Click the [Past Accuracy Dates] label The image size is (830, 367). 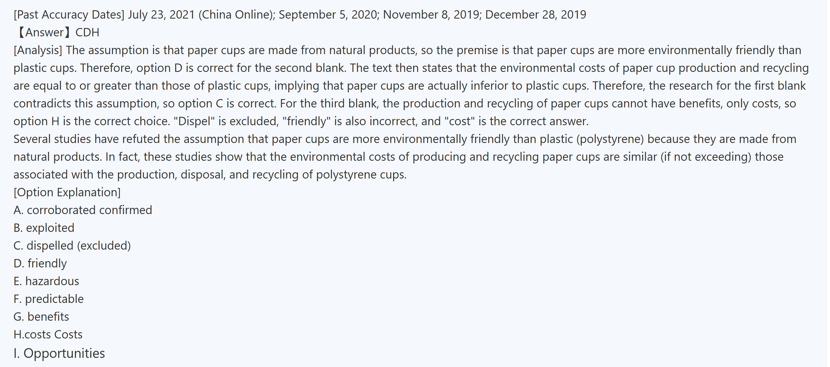point(69,15)
